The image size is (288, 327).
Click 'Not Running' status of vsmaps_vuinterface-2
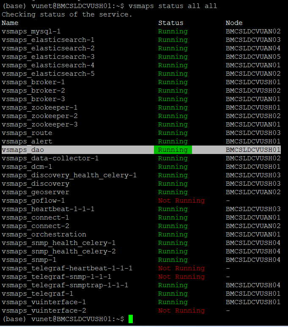tap(181, 311)
